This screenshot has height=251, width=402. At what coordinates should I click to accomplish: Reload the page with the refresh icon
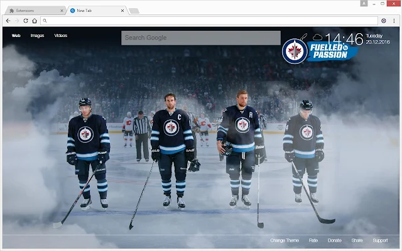pyautogui.click(x=26, y=21)
